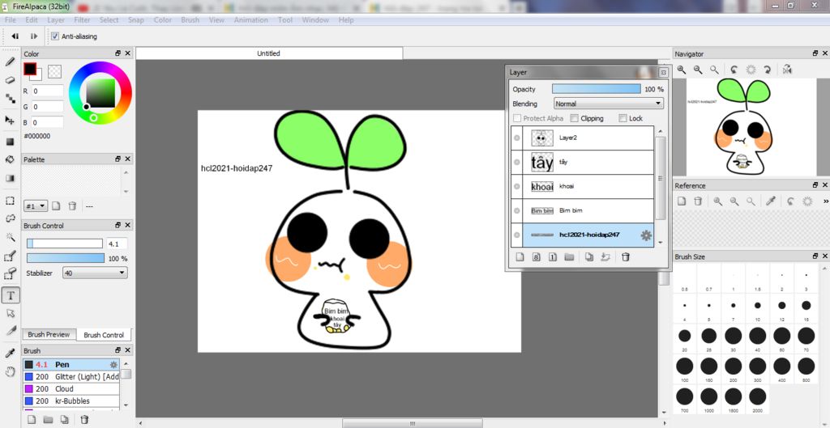Expand Reference panel overflow chevron
Screen dimensions: 830x428
pos(826,201)
